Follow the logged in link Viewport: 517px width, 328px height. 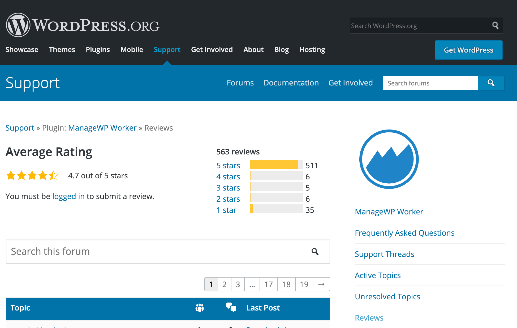pyautogui.click(x=68, y=196)
